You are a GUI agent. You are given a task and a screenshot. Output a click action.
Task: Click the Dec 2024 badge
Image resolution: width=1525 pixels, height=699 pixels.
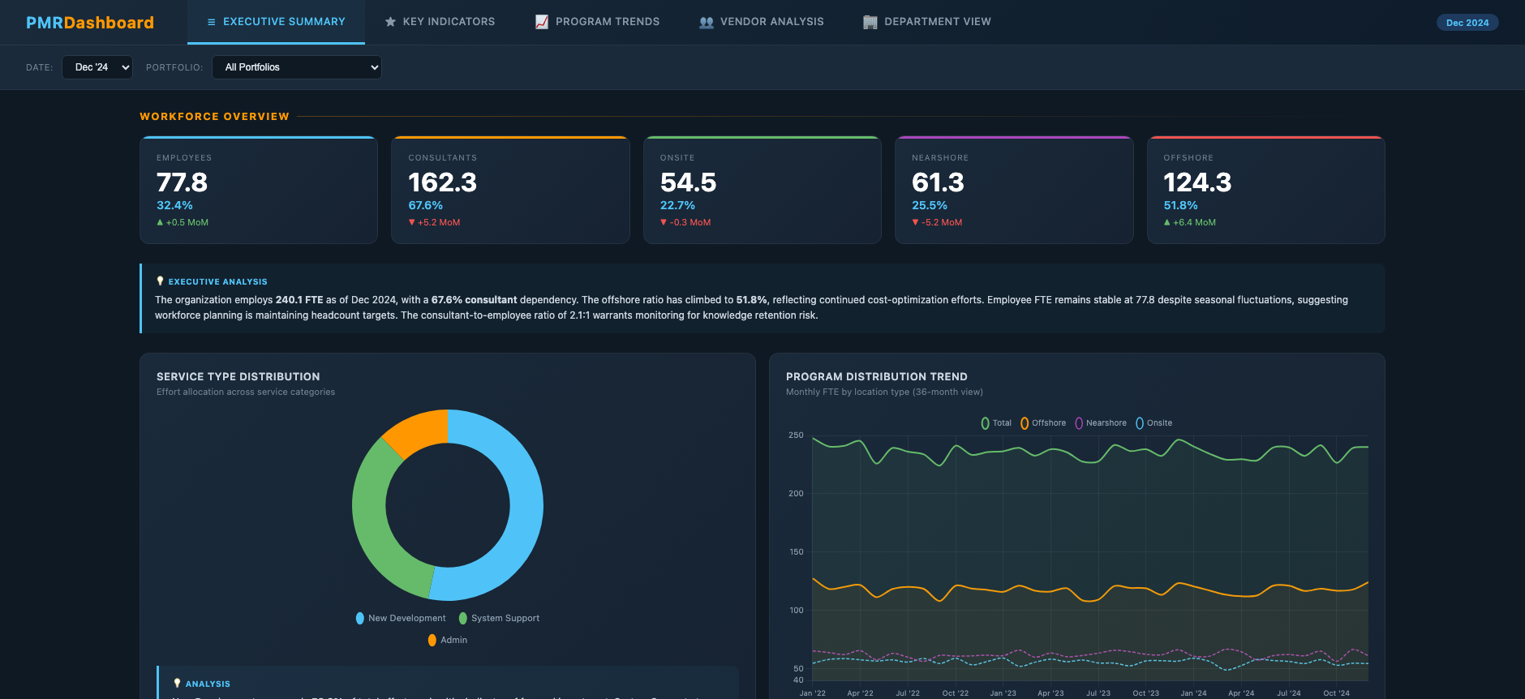pos(1467,23)
